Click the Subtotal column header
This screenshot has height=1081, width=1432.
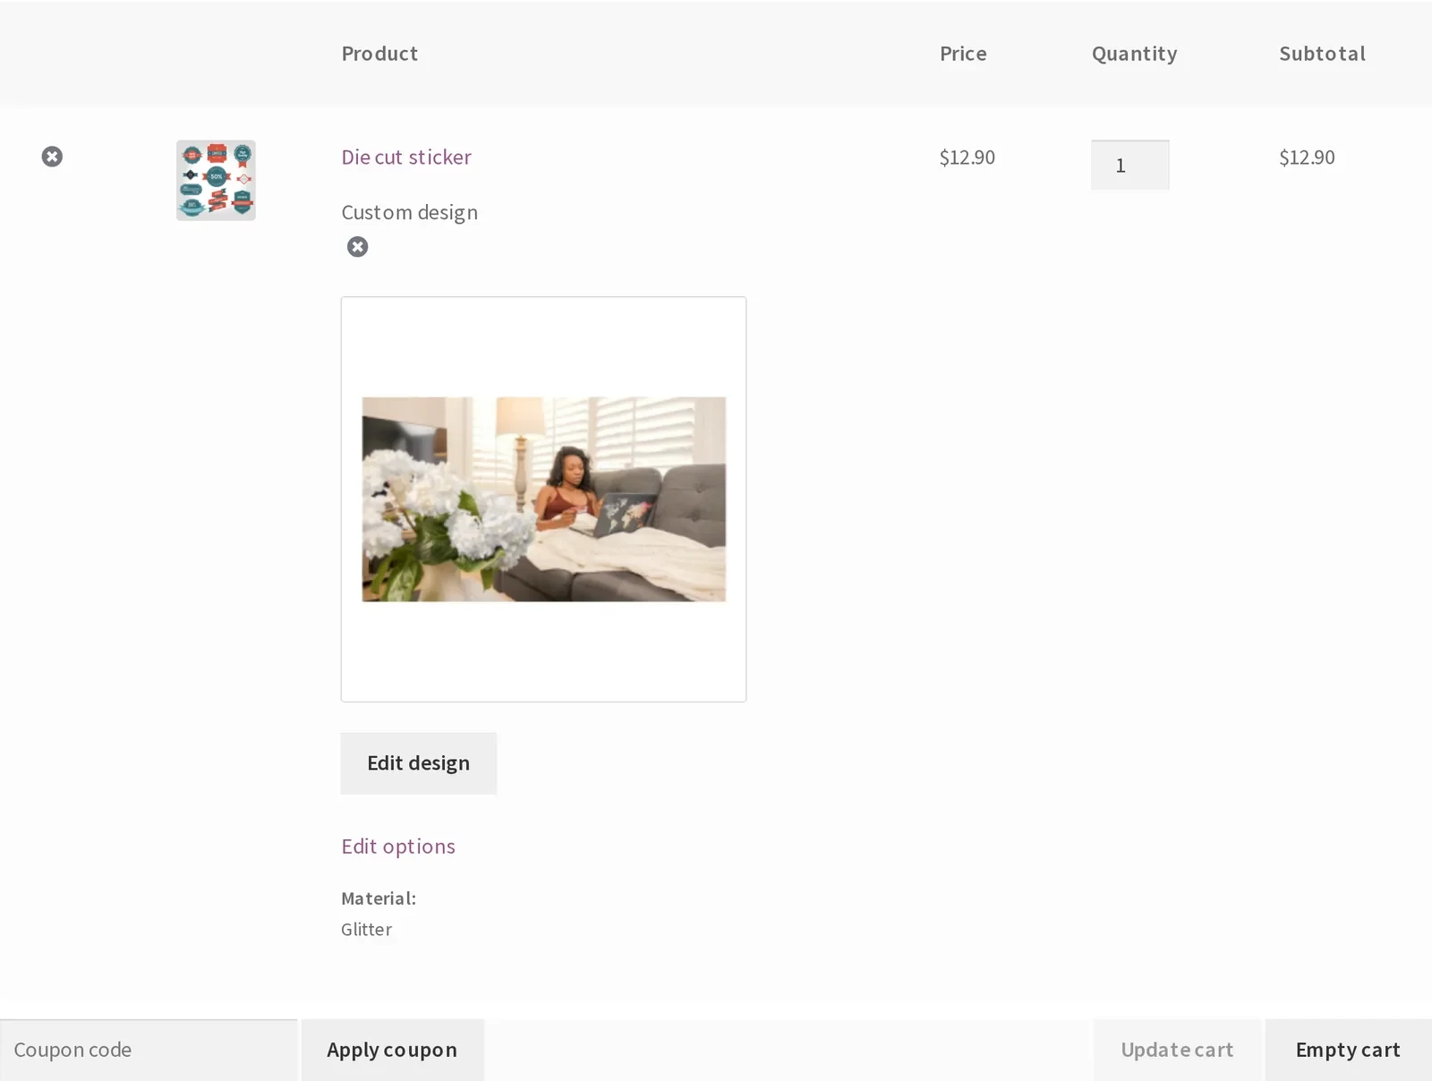pyautogui.click(x=1322, y=54)
